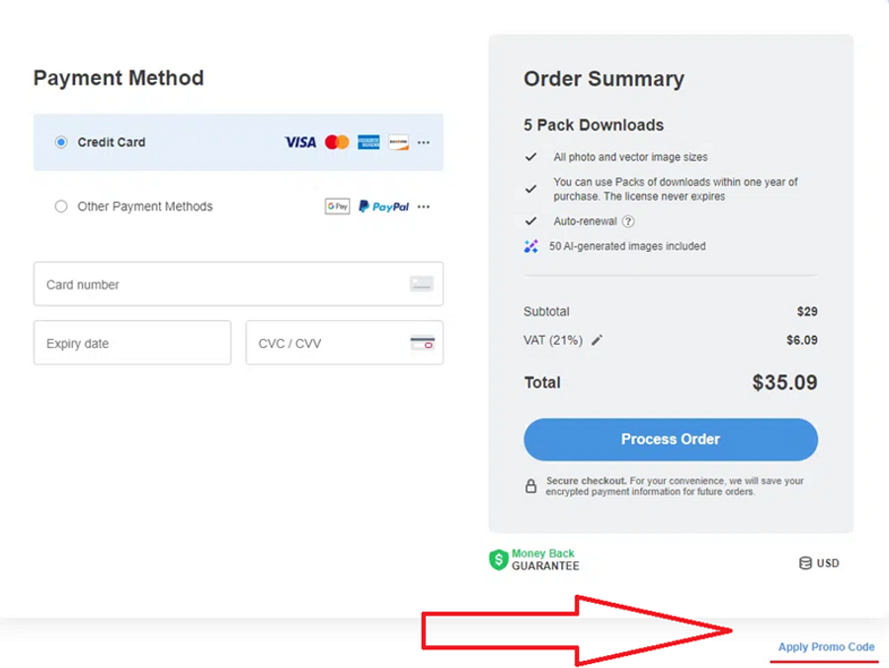The height and width of the screenshot is (668, 889).
Task: Click the Discover card logo
Action: click(398, 142)
